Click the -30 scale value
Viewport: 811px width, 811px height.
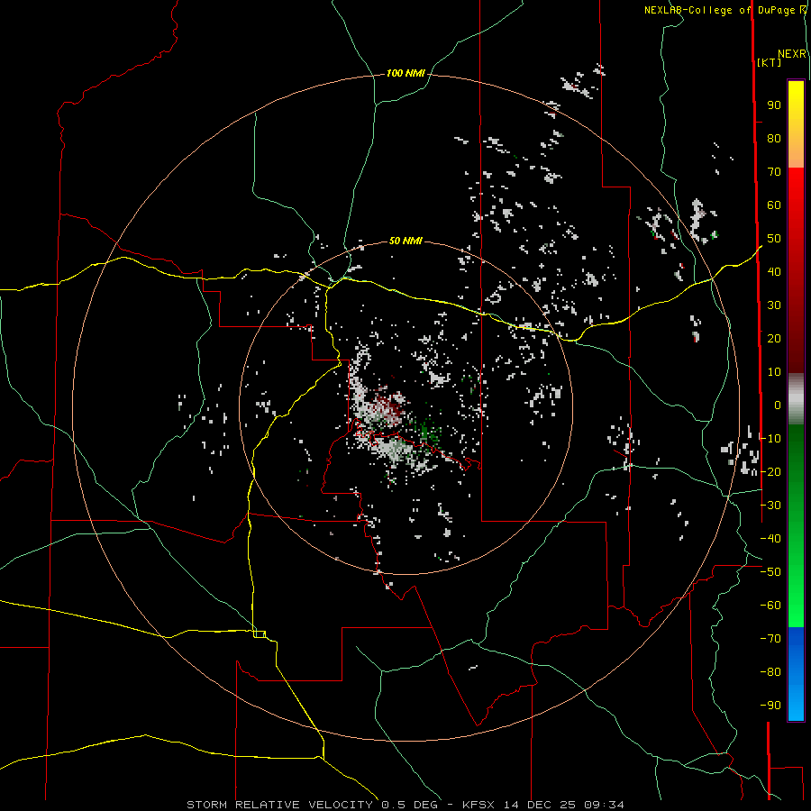pyautogui.click(x=770, y=506)
